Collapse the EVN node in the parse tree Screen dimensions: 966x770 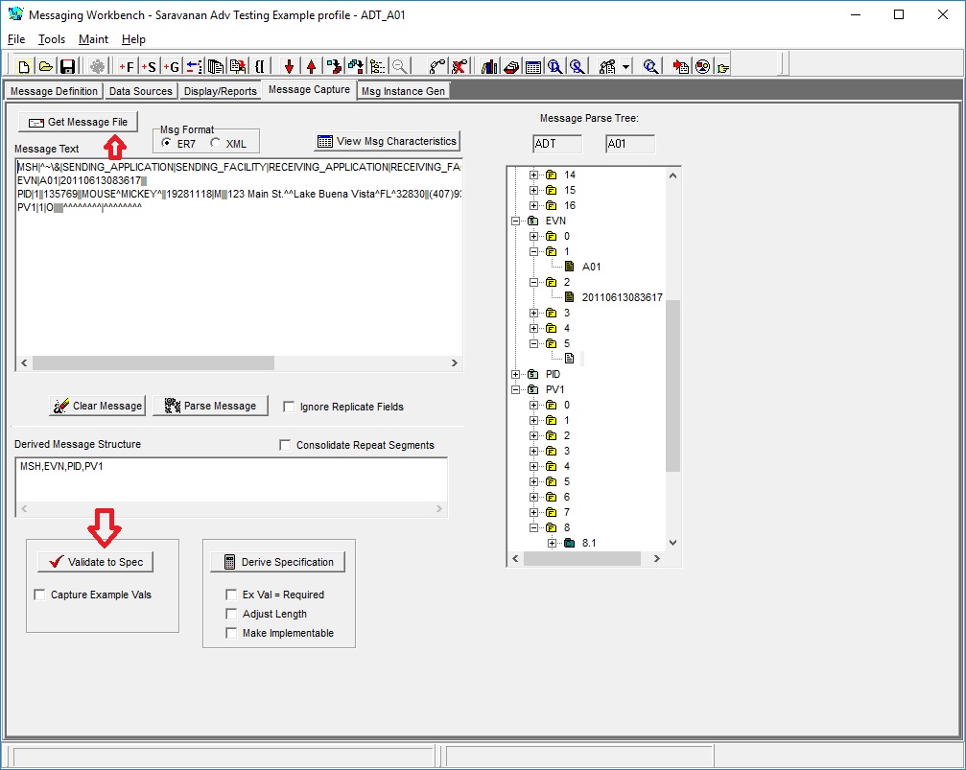click(x=515, y=221)
